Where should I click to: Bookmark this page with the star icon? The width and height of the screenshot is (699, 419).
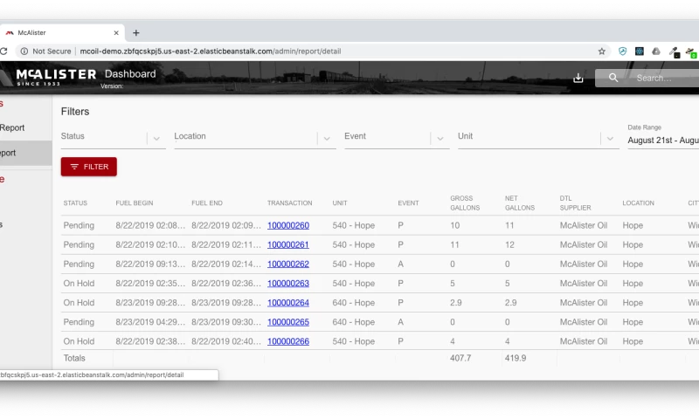pyautogui.click(x=601, y=52)
